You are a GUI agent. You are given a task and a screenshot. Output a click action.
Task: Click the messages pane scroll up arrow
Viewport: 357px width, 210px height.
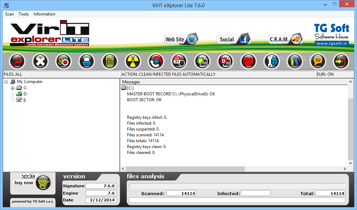pos(351,82)
